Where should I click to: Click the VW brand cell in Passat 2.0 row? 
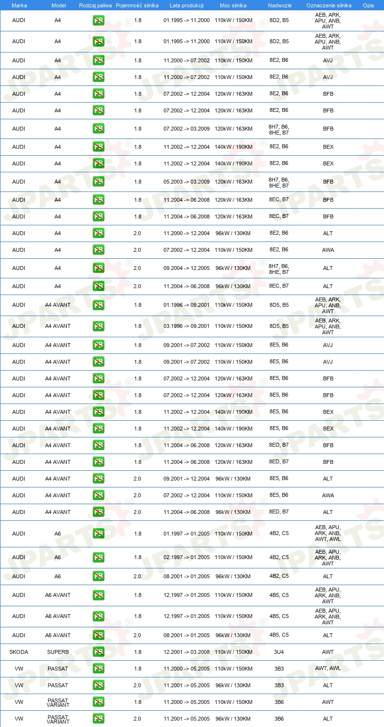coord(19,685)
